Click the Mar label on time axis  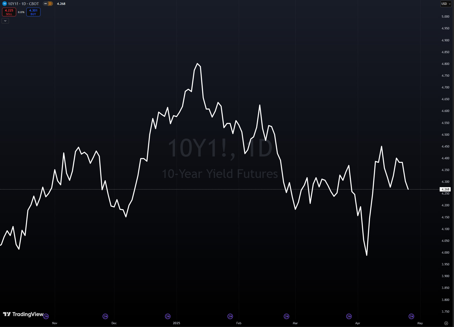tap(295, 323)
